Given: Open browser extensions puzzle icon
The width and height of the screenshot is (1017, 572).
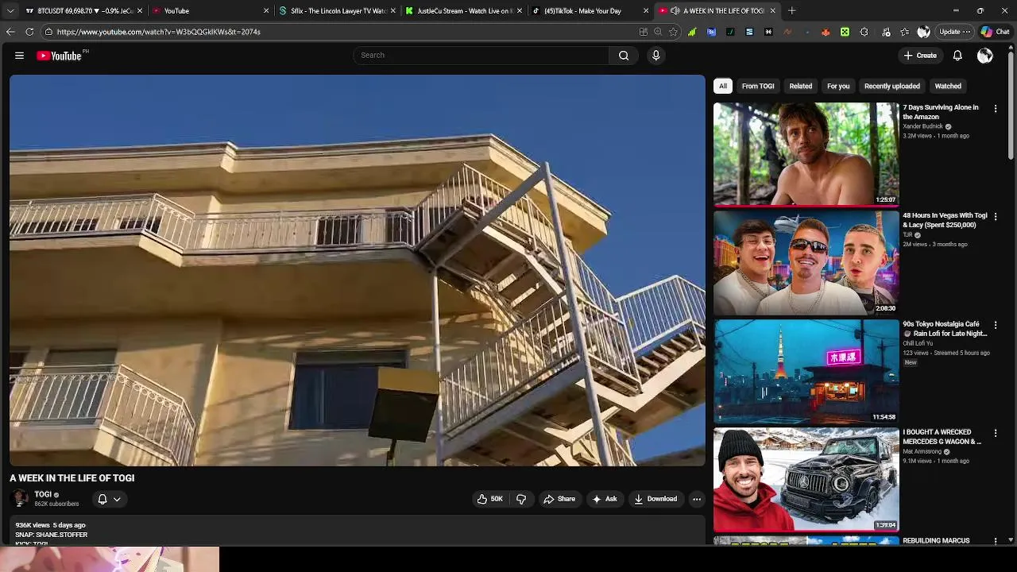Looking at the screenshot, I should tap(864, 32).
